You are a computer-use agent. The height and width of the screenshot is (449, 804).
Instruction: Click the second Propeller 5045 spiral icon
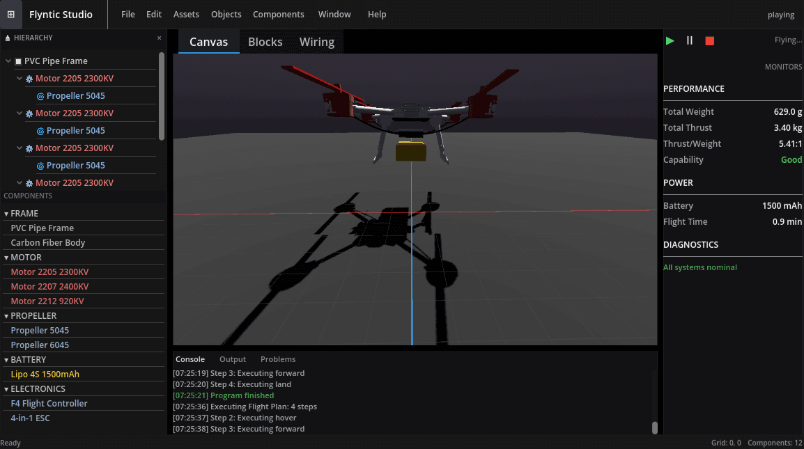point(40,131)
